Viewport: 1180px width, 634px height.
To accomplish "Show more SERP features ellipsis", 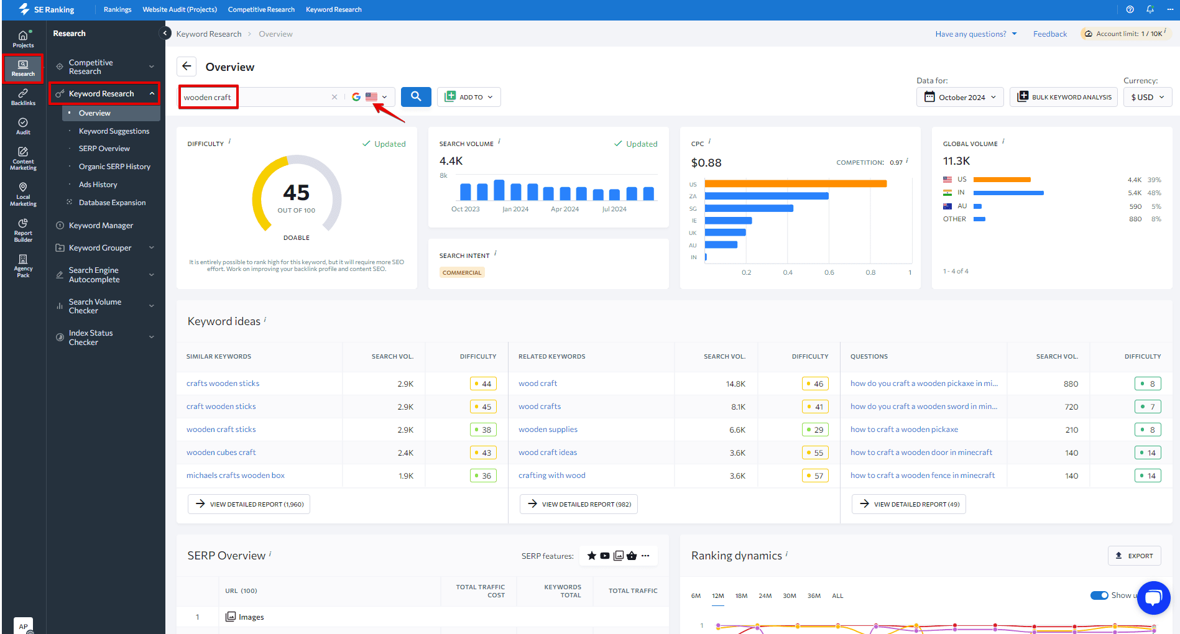I will (645, 556).
